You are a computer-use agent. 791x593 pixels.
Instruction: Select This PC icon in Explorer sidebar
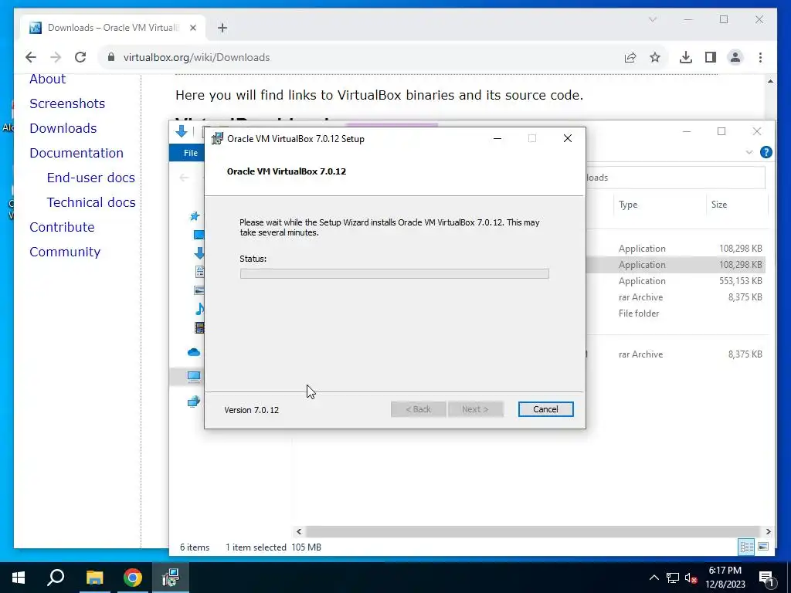click(x=194, y=376)
